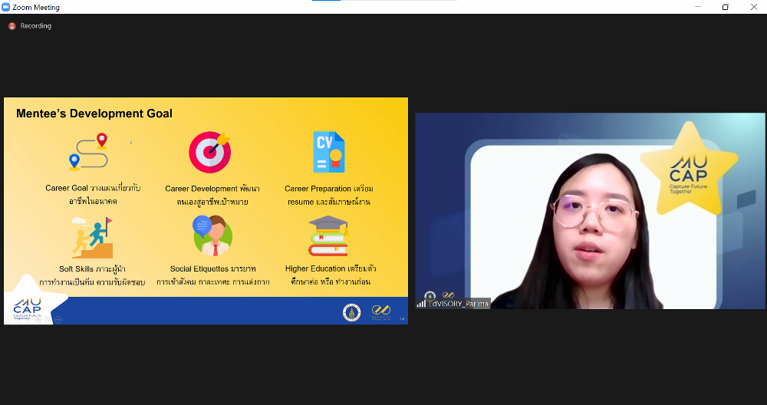Click the speaker's video thumbnail
767x405 pixels.
point(590,211)
